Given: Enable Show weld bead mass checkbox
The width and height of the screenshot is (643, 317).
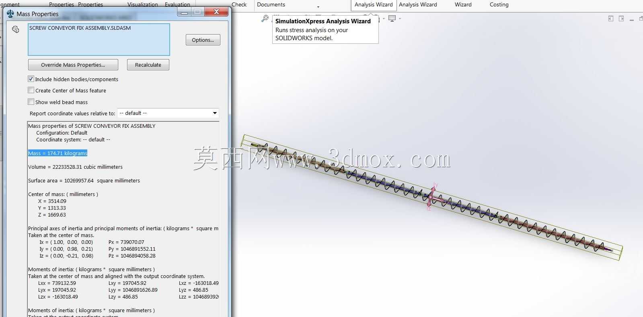Looking at the screenshot, I should point(31,102).
